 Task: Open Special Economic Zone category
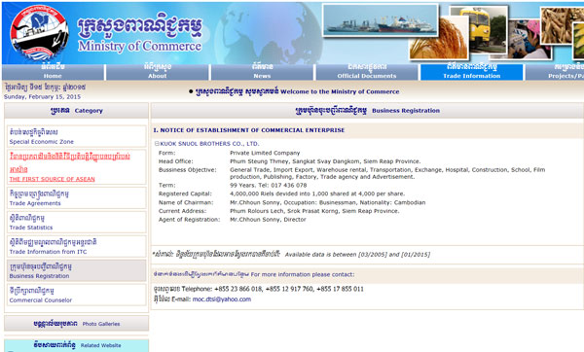pyautogui.click(x=76, y=136)
